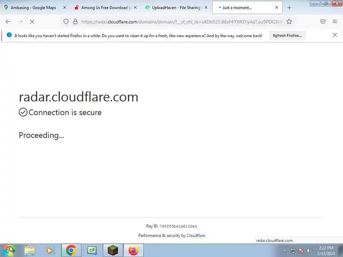Show hidden system tray icons
343x257 pixels.
[x=285, y=251]
